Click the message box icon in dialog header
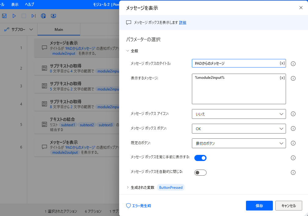This screenshot has width=308, height=216. pos(129,23)
